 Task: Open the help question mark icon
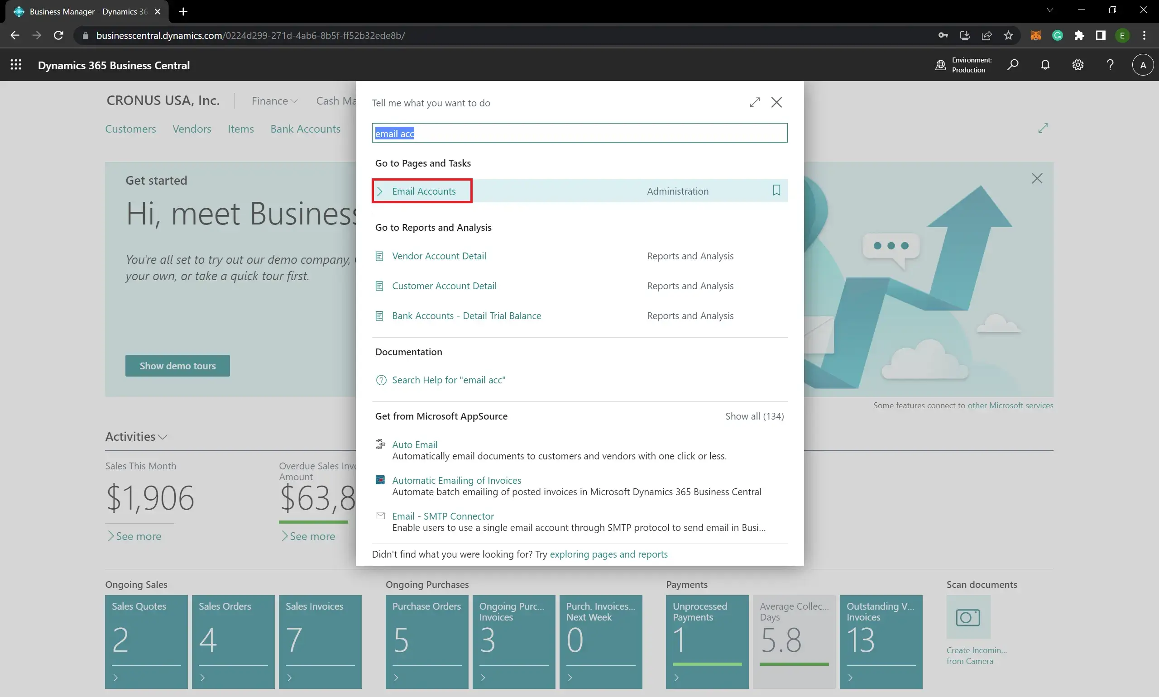coord(1110,65)
